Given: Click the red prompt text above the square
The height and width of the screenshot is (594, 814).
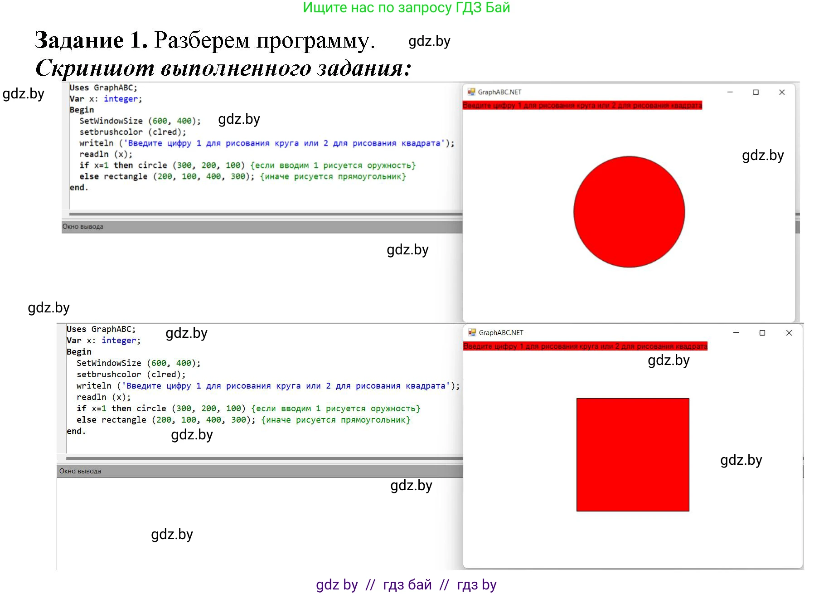Looking at the screenshot, I should pos(585,346).
